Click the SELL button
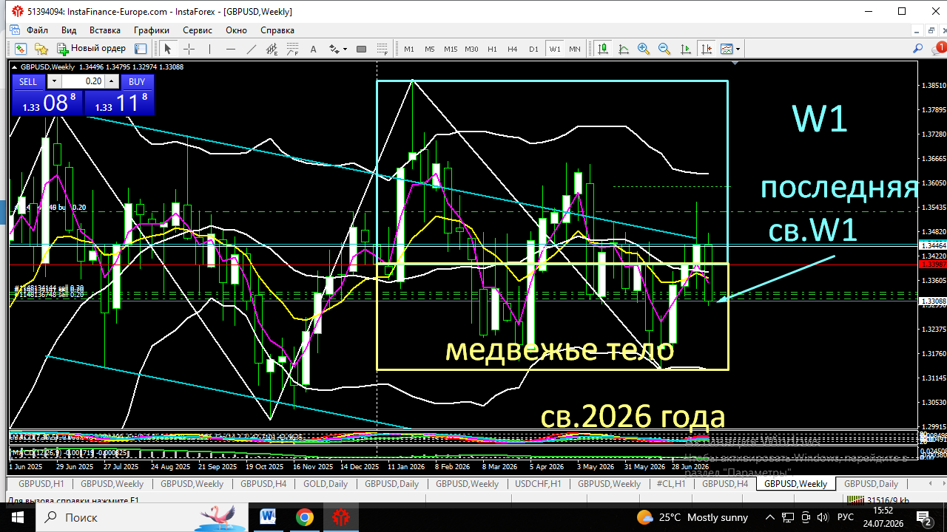Image resolution: width=947 pixels, height=532 pixels. pyautogui.click(x=28, y=81)
